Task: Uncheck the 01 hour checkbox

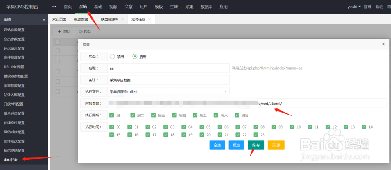Action: (130, 127)
